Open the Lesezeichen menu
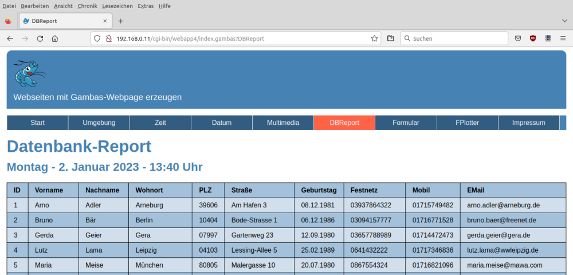Image resolution: width=573 pixels, height=275 pixels. (x=116, y=6)
